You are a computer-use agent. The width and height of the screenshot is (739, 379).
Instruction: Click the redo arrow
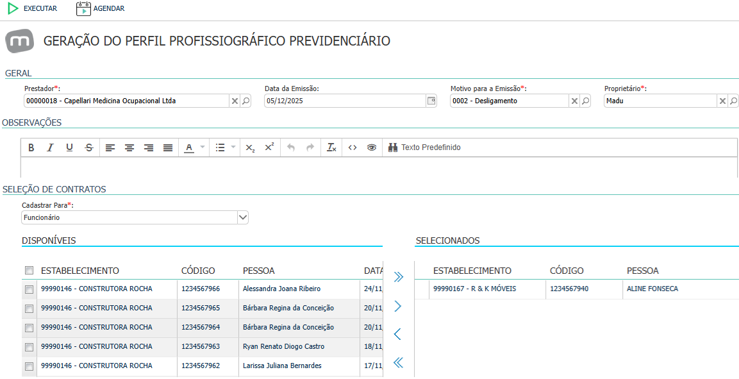310,147
